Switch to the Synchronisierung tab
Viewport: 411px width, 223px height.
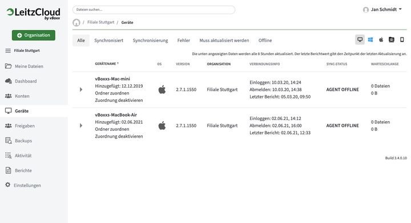[150, 40]
